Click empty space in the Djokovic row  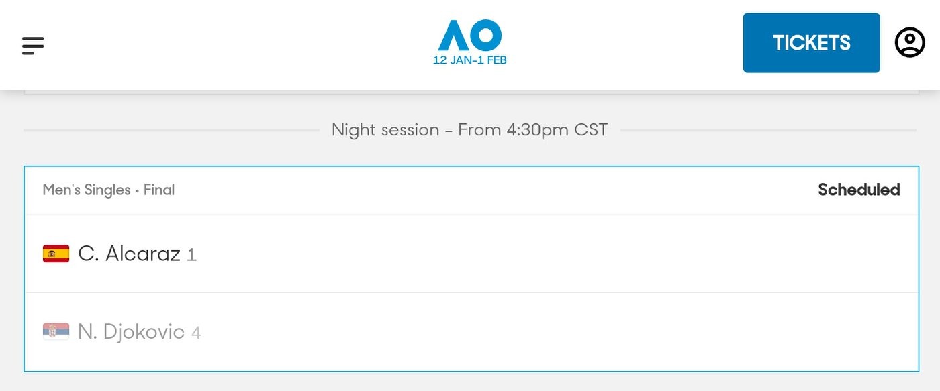[537, 331]
